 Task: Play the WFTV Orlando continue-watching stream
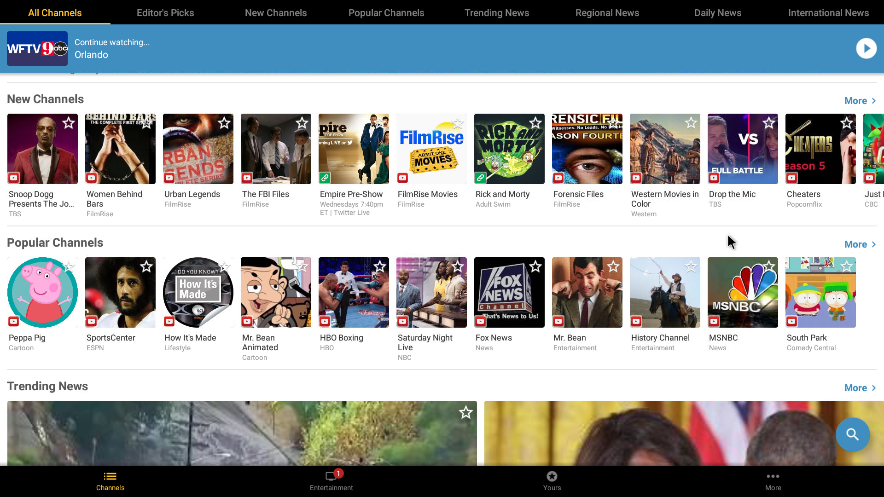pyautogui.click(x=866, y=48)
